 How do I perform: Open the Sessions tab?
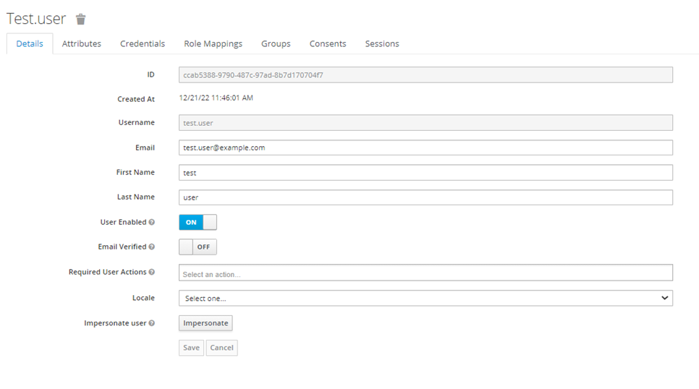pos(382,44)
